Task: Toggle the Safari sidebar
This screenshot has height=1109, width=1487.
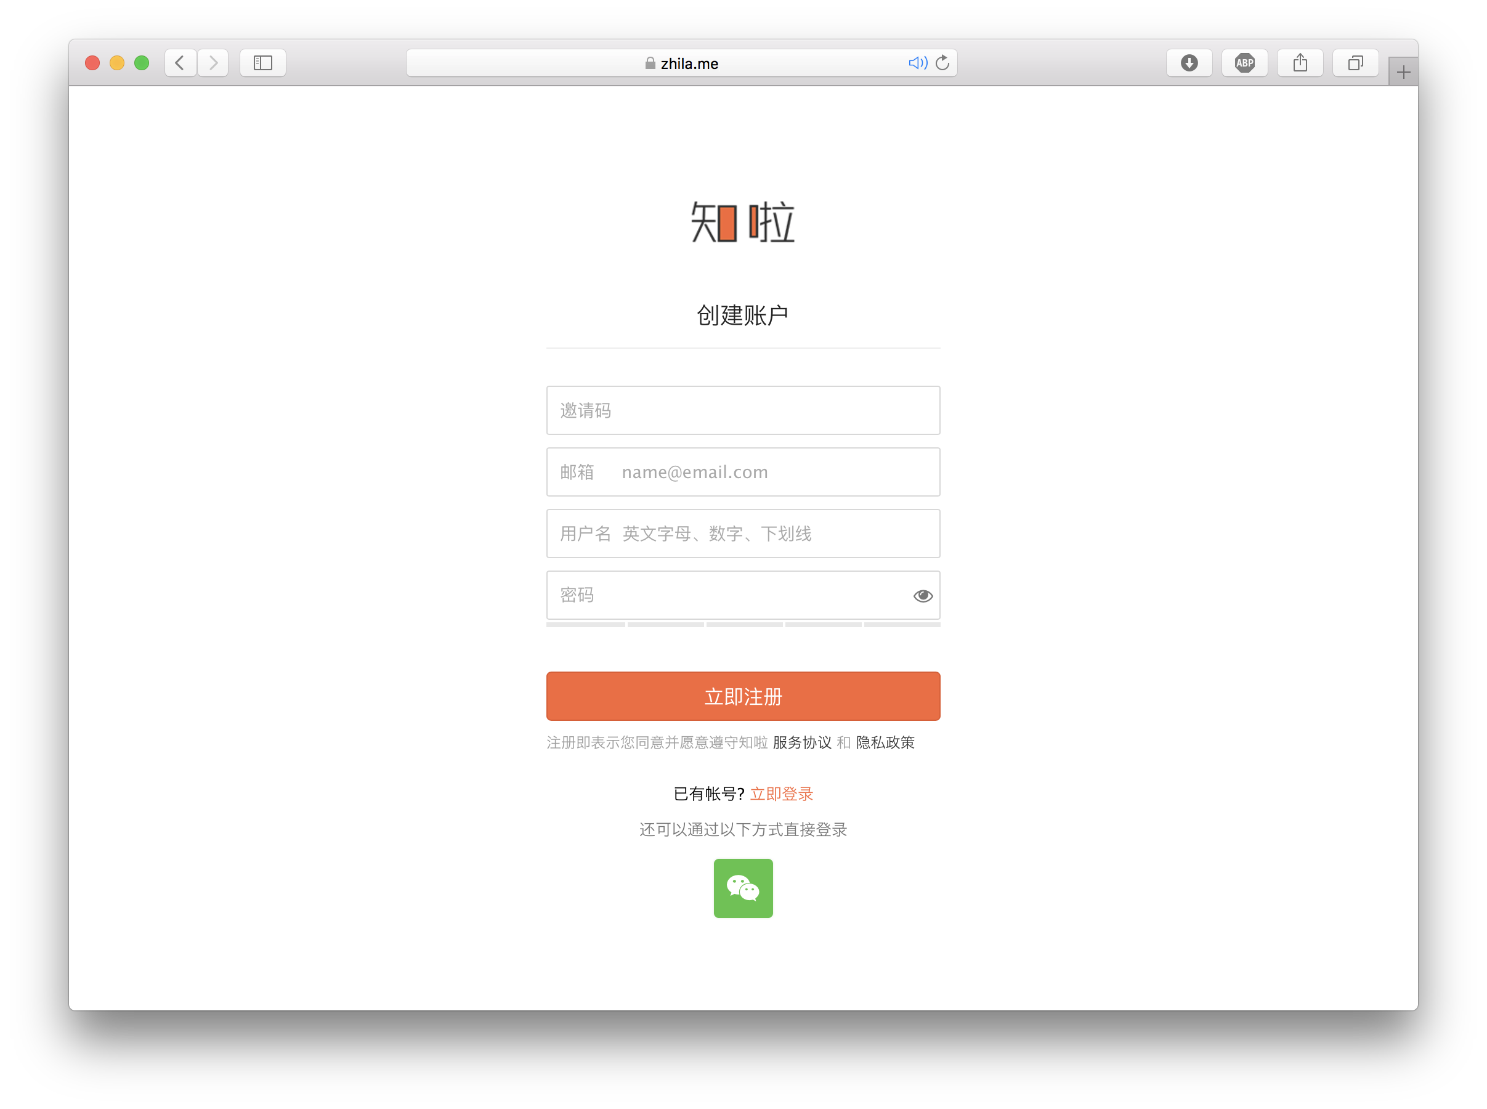Action: pos(263,63)
